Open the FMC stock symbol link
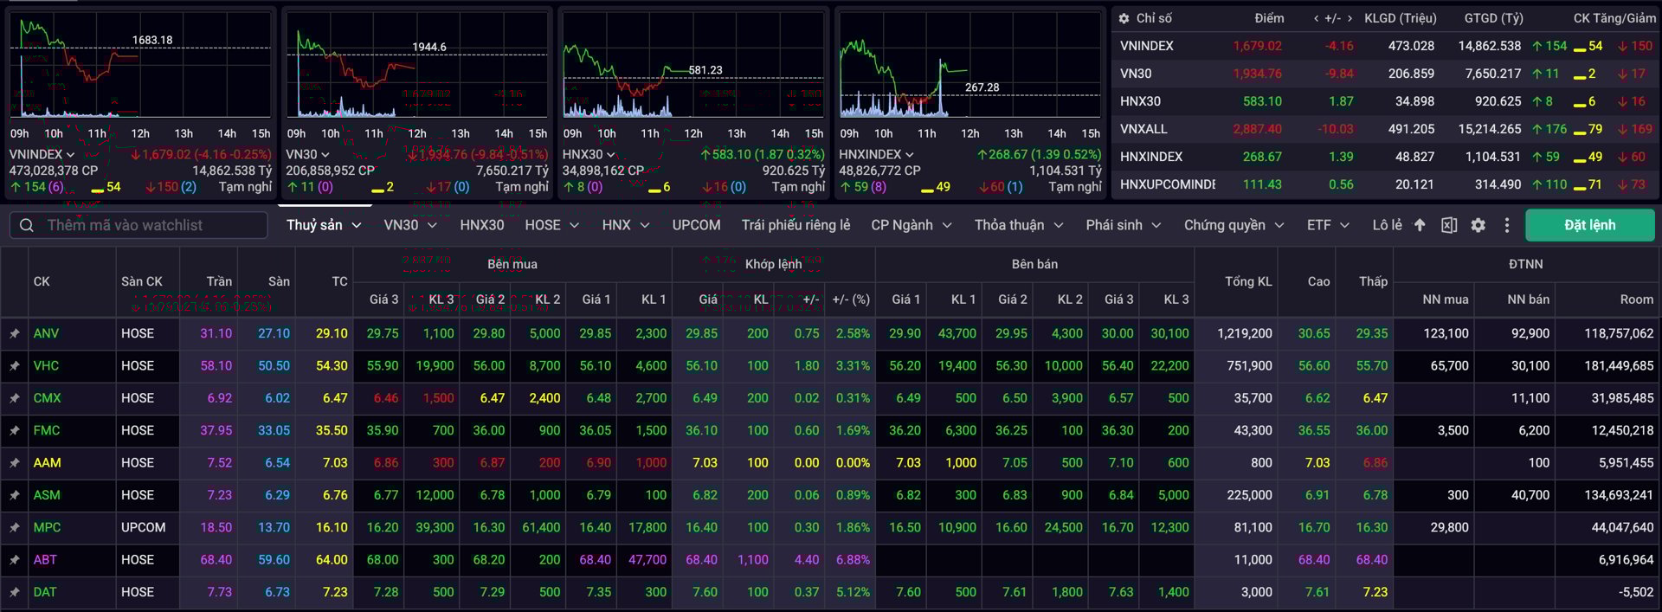The image size is (1662, 612). tap(47, 430)
